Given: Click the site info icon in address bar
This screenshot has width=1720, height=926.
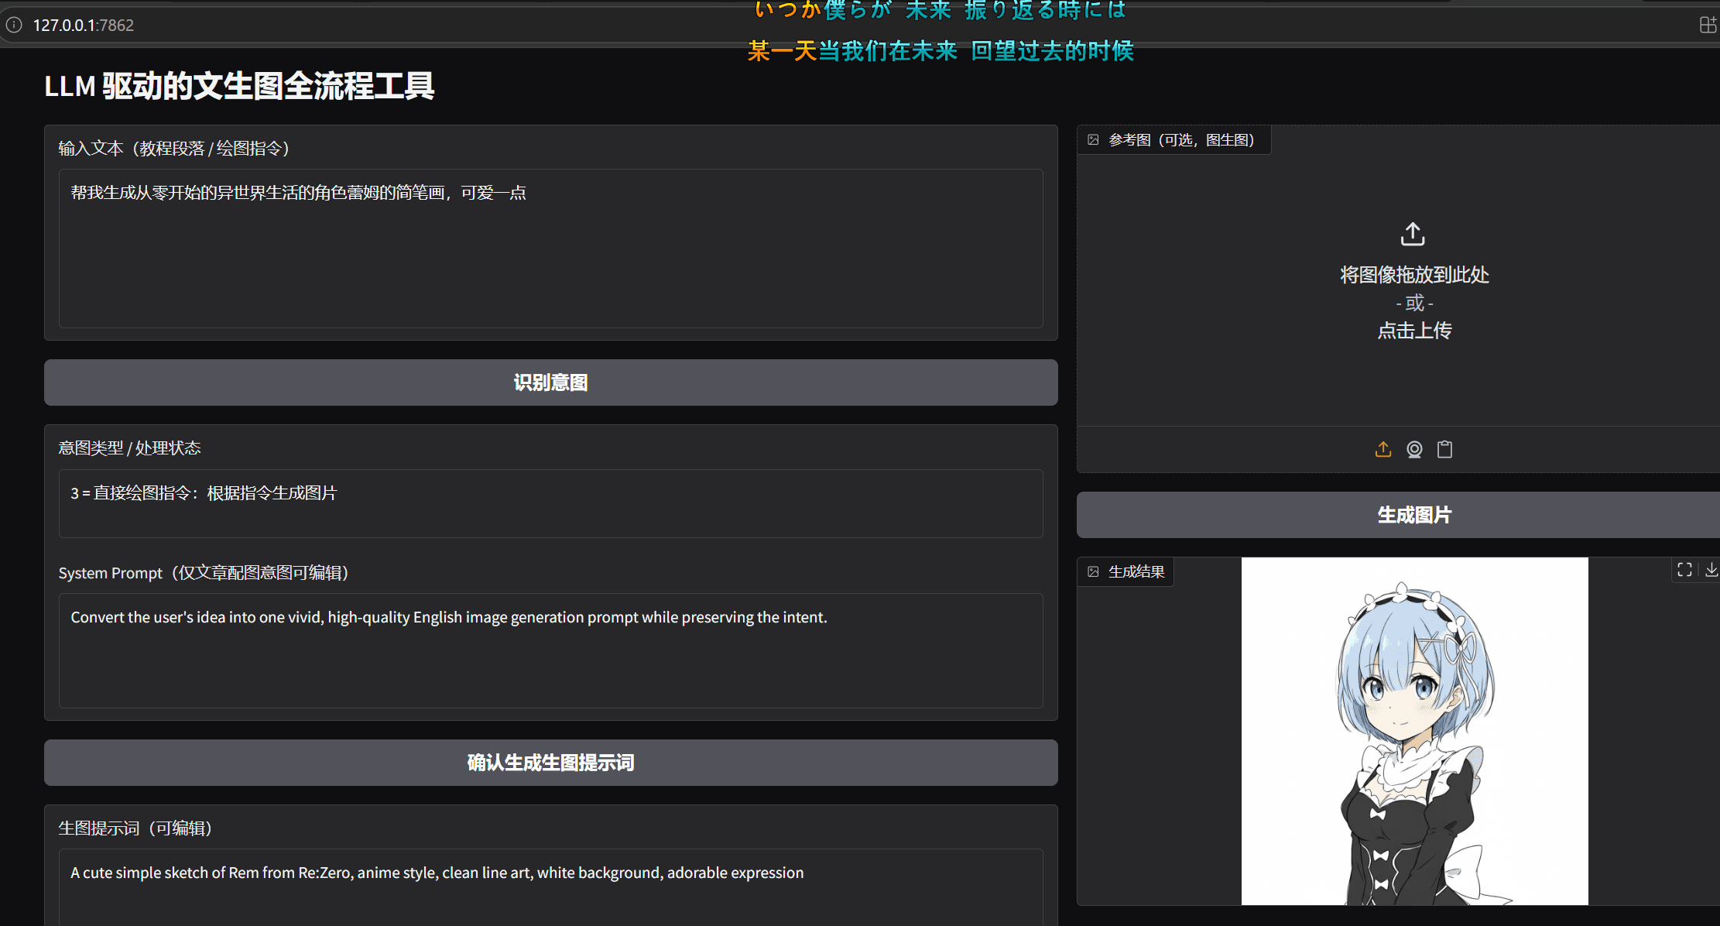Looking at the screenshot, I should (14, 25).
